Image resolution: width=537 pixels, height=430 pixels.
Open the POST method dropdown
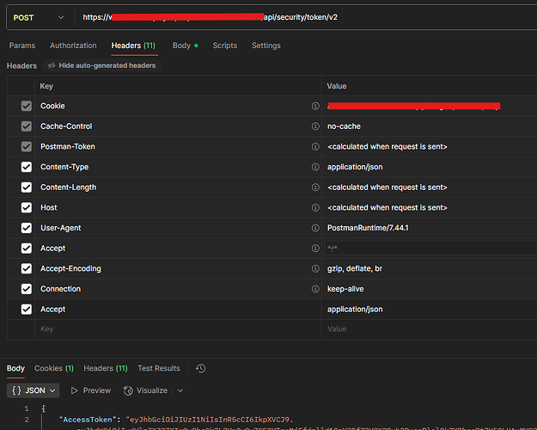coord(39,17)
